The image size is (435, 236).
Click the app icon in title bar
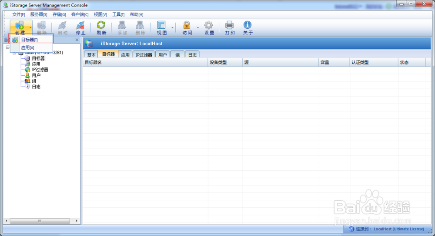6,5
